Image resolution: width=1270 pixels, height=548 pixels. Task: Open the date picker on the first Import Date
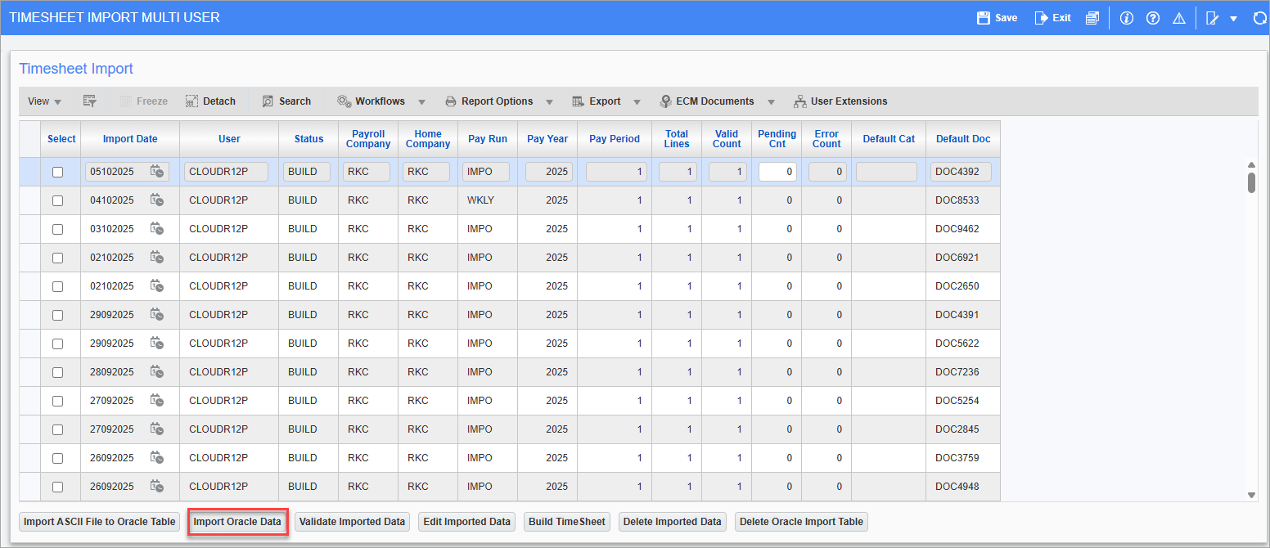(157, 172)
